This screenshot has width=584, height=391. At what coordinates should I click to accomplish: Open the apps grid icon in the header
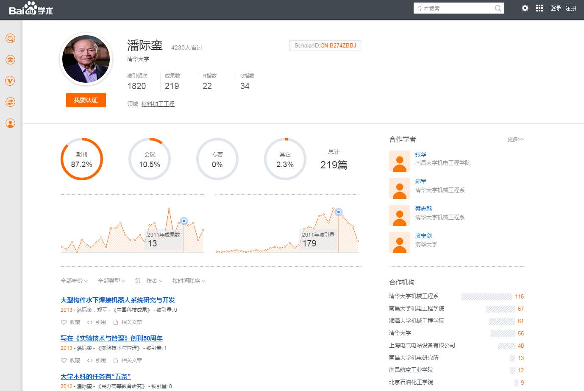click(540, 8)
